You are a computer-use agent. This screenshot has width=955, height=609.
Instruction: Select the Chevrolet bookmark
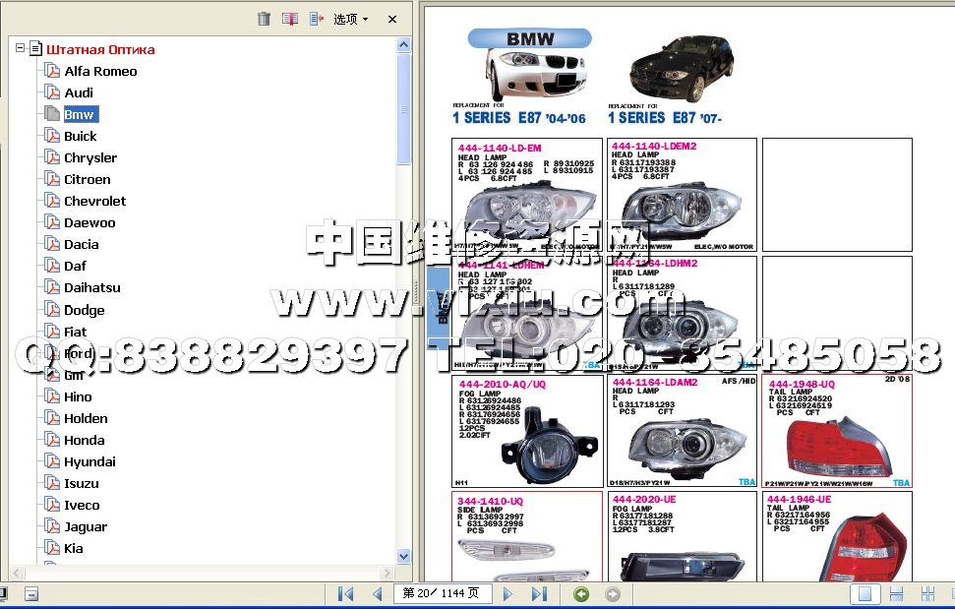tap(94, 201)
